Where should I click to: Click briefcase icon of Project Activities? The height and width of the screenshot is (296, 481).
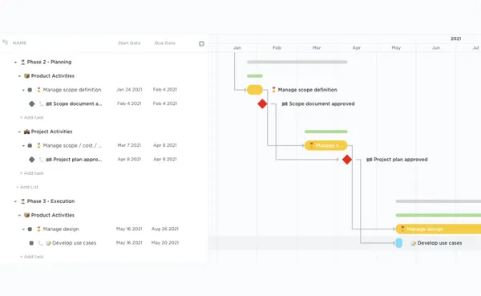[26, 132]
